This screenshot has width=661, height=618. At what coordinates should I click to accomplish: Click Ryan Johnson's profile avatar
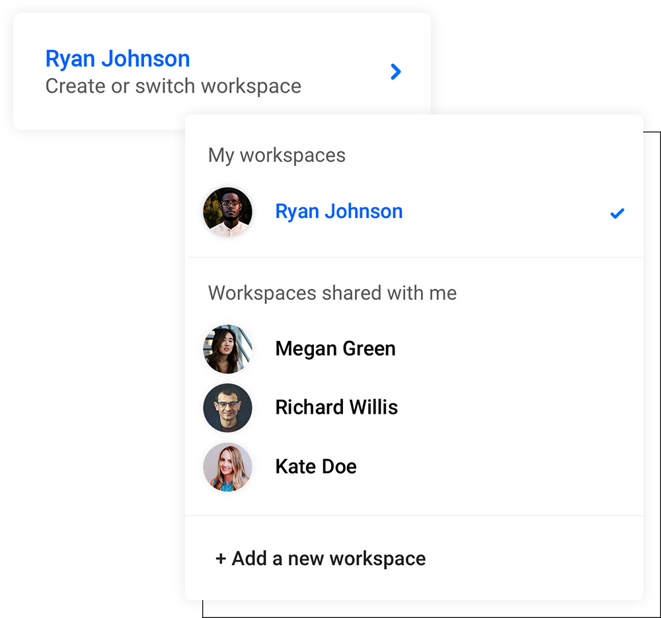(227, 212)
